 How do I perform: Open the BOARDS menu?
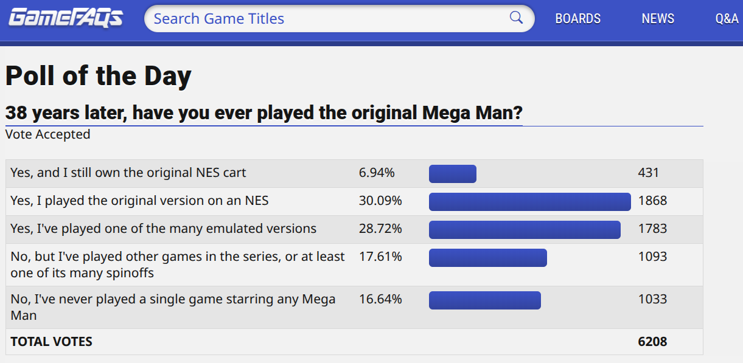(577, 19)
